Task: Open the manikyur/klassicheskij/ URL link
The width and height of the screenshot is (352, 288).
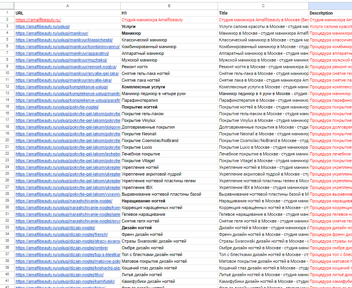Action: tap(64, 40)
